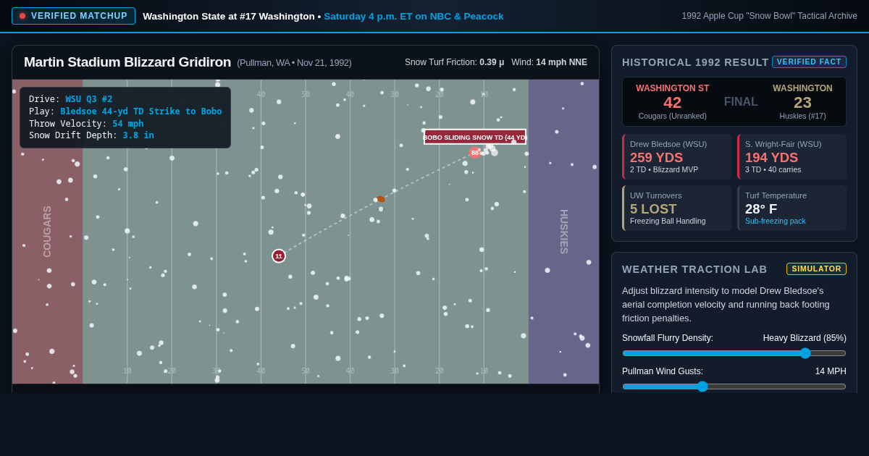Click the Martin Stadium Blizzard Gridiron title
The image size is (869, 456).
click(x=127, y=62)
